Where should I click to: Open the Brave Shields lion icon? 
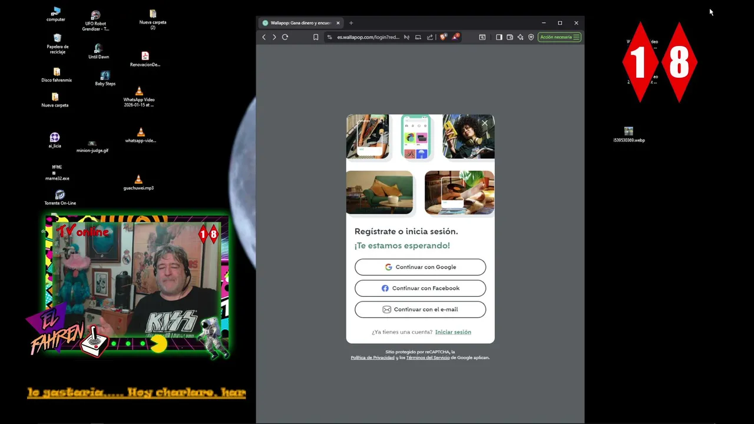[x=443, y=37]
